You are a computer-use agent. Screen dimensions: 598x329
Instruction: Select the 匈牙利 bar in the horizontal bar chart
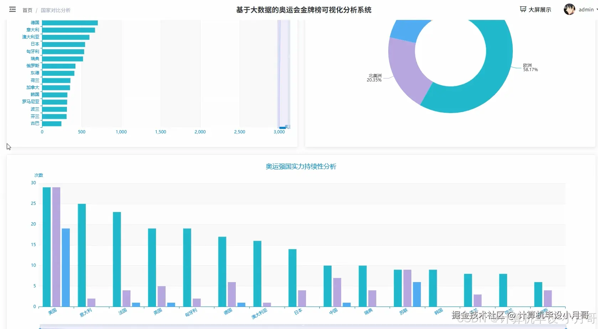[63, 52]
